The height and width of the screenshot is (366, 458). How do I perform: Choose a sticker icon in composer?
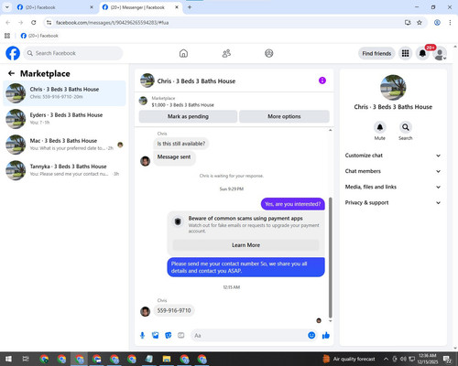(169, 336)
